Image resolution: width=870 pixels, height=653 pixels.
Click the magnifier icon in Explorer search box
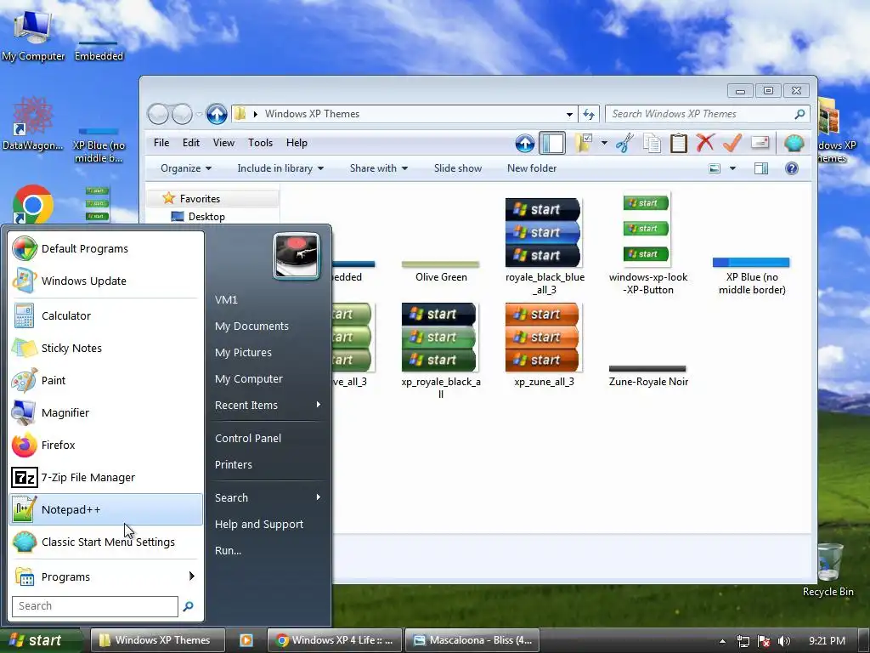799,114
